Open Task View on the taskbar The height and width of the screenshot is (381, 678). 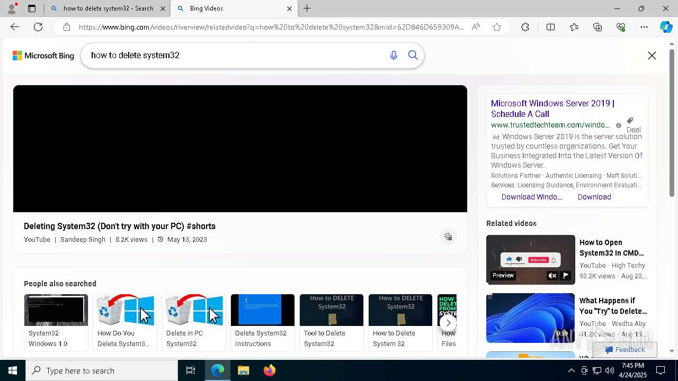point(191,370)
